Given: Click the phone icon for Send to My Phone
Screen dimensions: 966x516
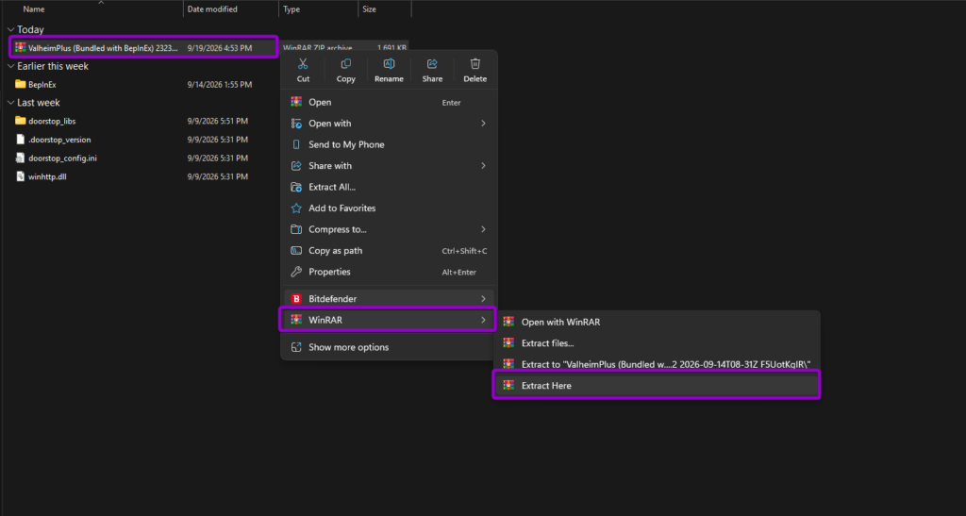Looking at the screenshot, I should [296, 144].
